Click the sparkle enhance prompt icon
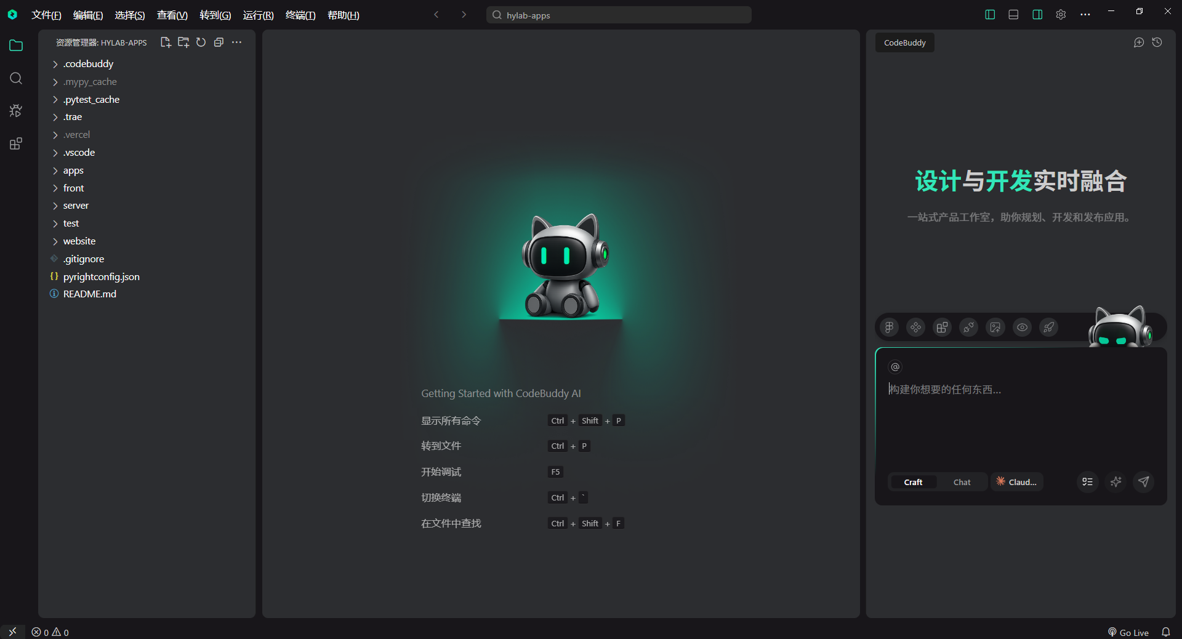The height and width of the screenshot is (639, 1182). pos(1116,482)
